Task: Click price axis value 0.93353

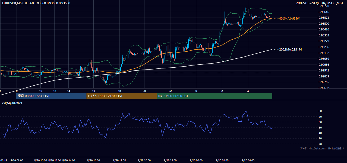Action: pyautogui.click(x=324, y=35)
